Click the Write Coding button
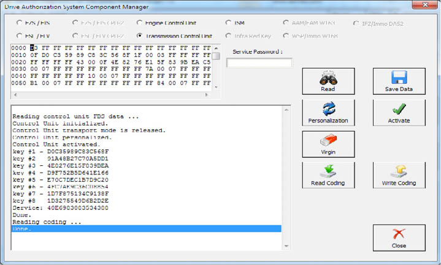The image size is (441, 265). point(399,175)
